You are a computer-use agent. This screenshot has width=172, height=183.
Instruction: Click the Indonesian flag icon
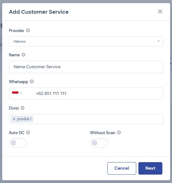[15, 92]
